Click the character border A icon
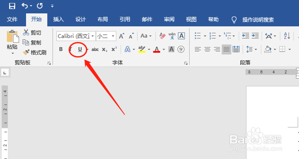Image resolution: width=299 pixels, height=159 pixels. point(181,36)
